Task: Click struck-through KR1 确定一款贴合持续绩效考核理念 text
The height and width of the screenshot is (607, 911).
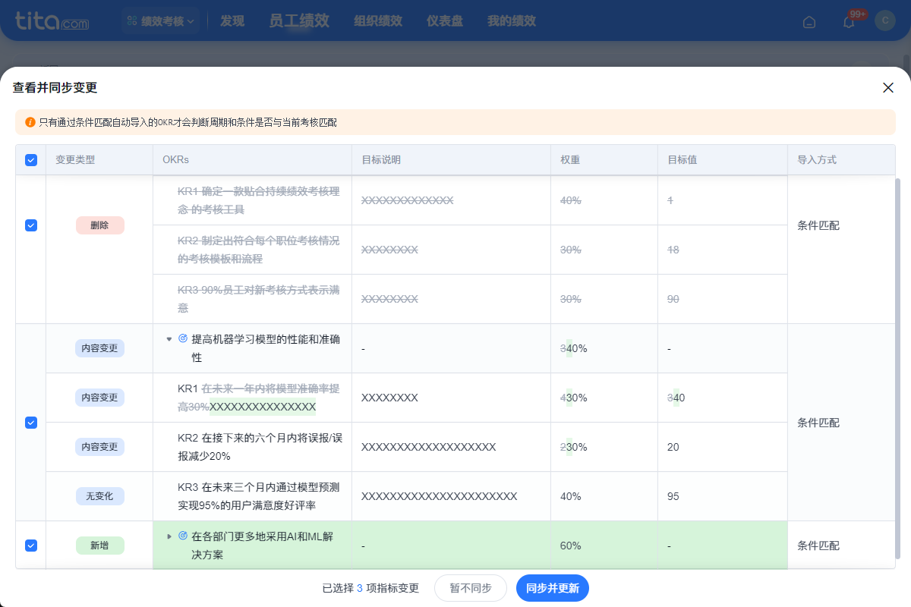Action: (x=258, y=200)
